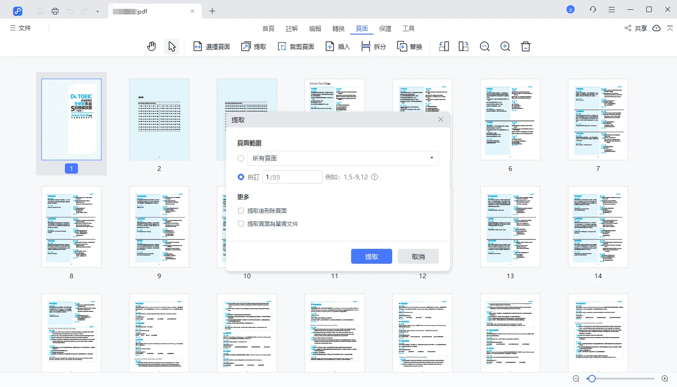Activate the selection arrow tool
Viewport: 677px width, 387px height.
[x=171, y=46]
